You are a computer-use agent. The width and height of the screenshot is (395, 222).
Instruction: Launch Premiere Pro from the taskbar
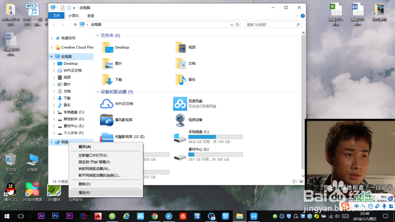click(70, 216)
